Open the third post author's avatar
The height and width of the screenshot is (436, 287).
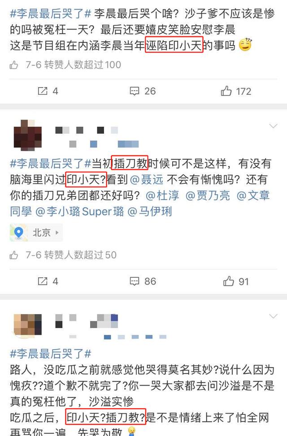(x=28, y=325)
